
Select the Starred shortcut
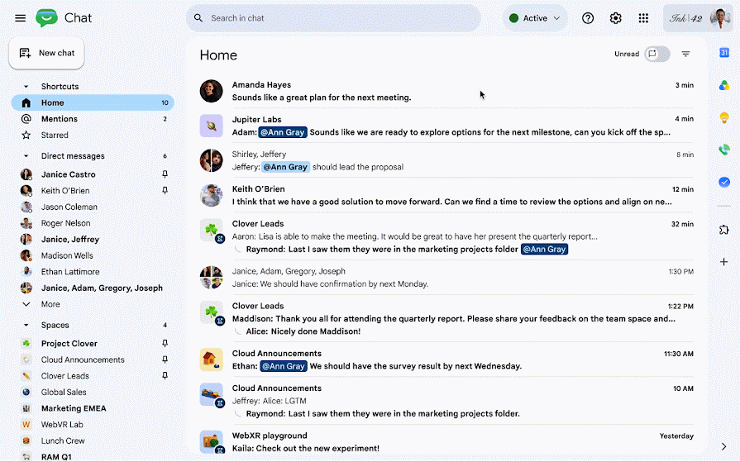click(x=93, y=135)
